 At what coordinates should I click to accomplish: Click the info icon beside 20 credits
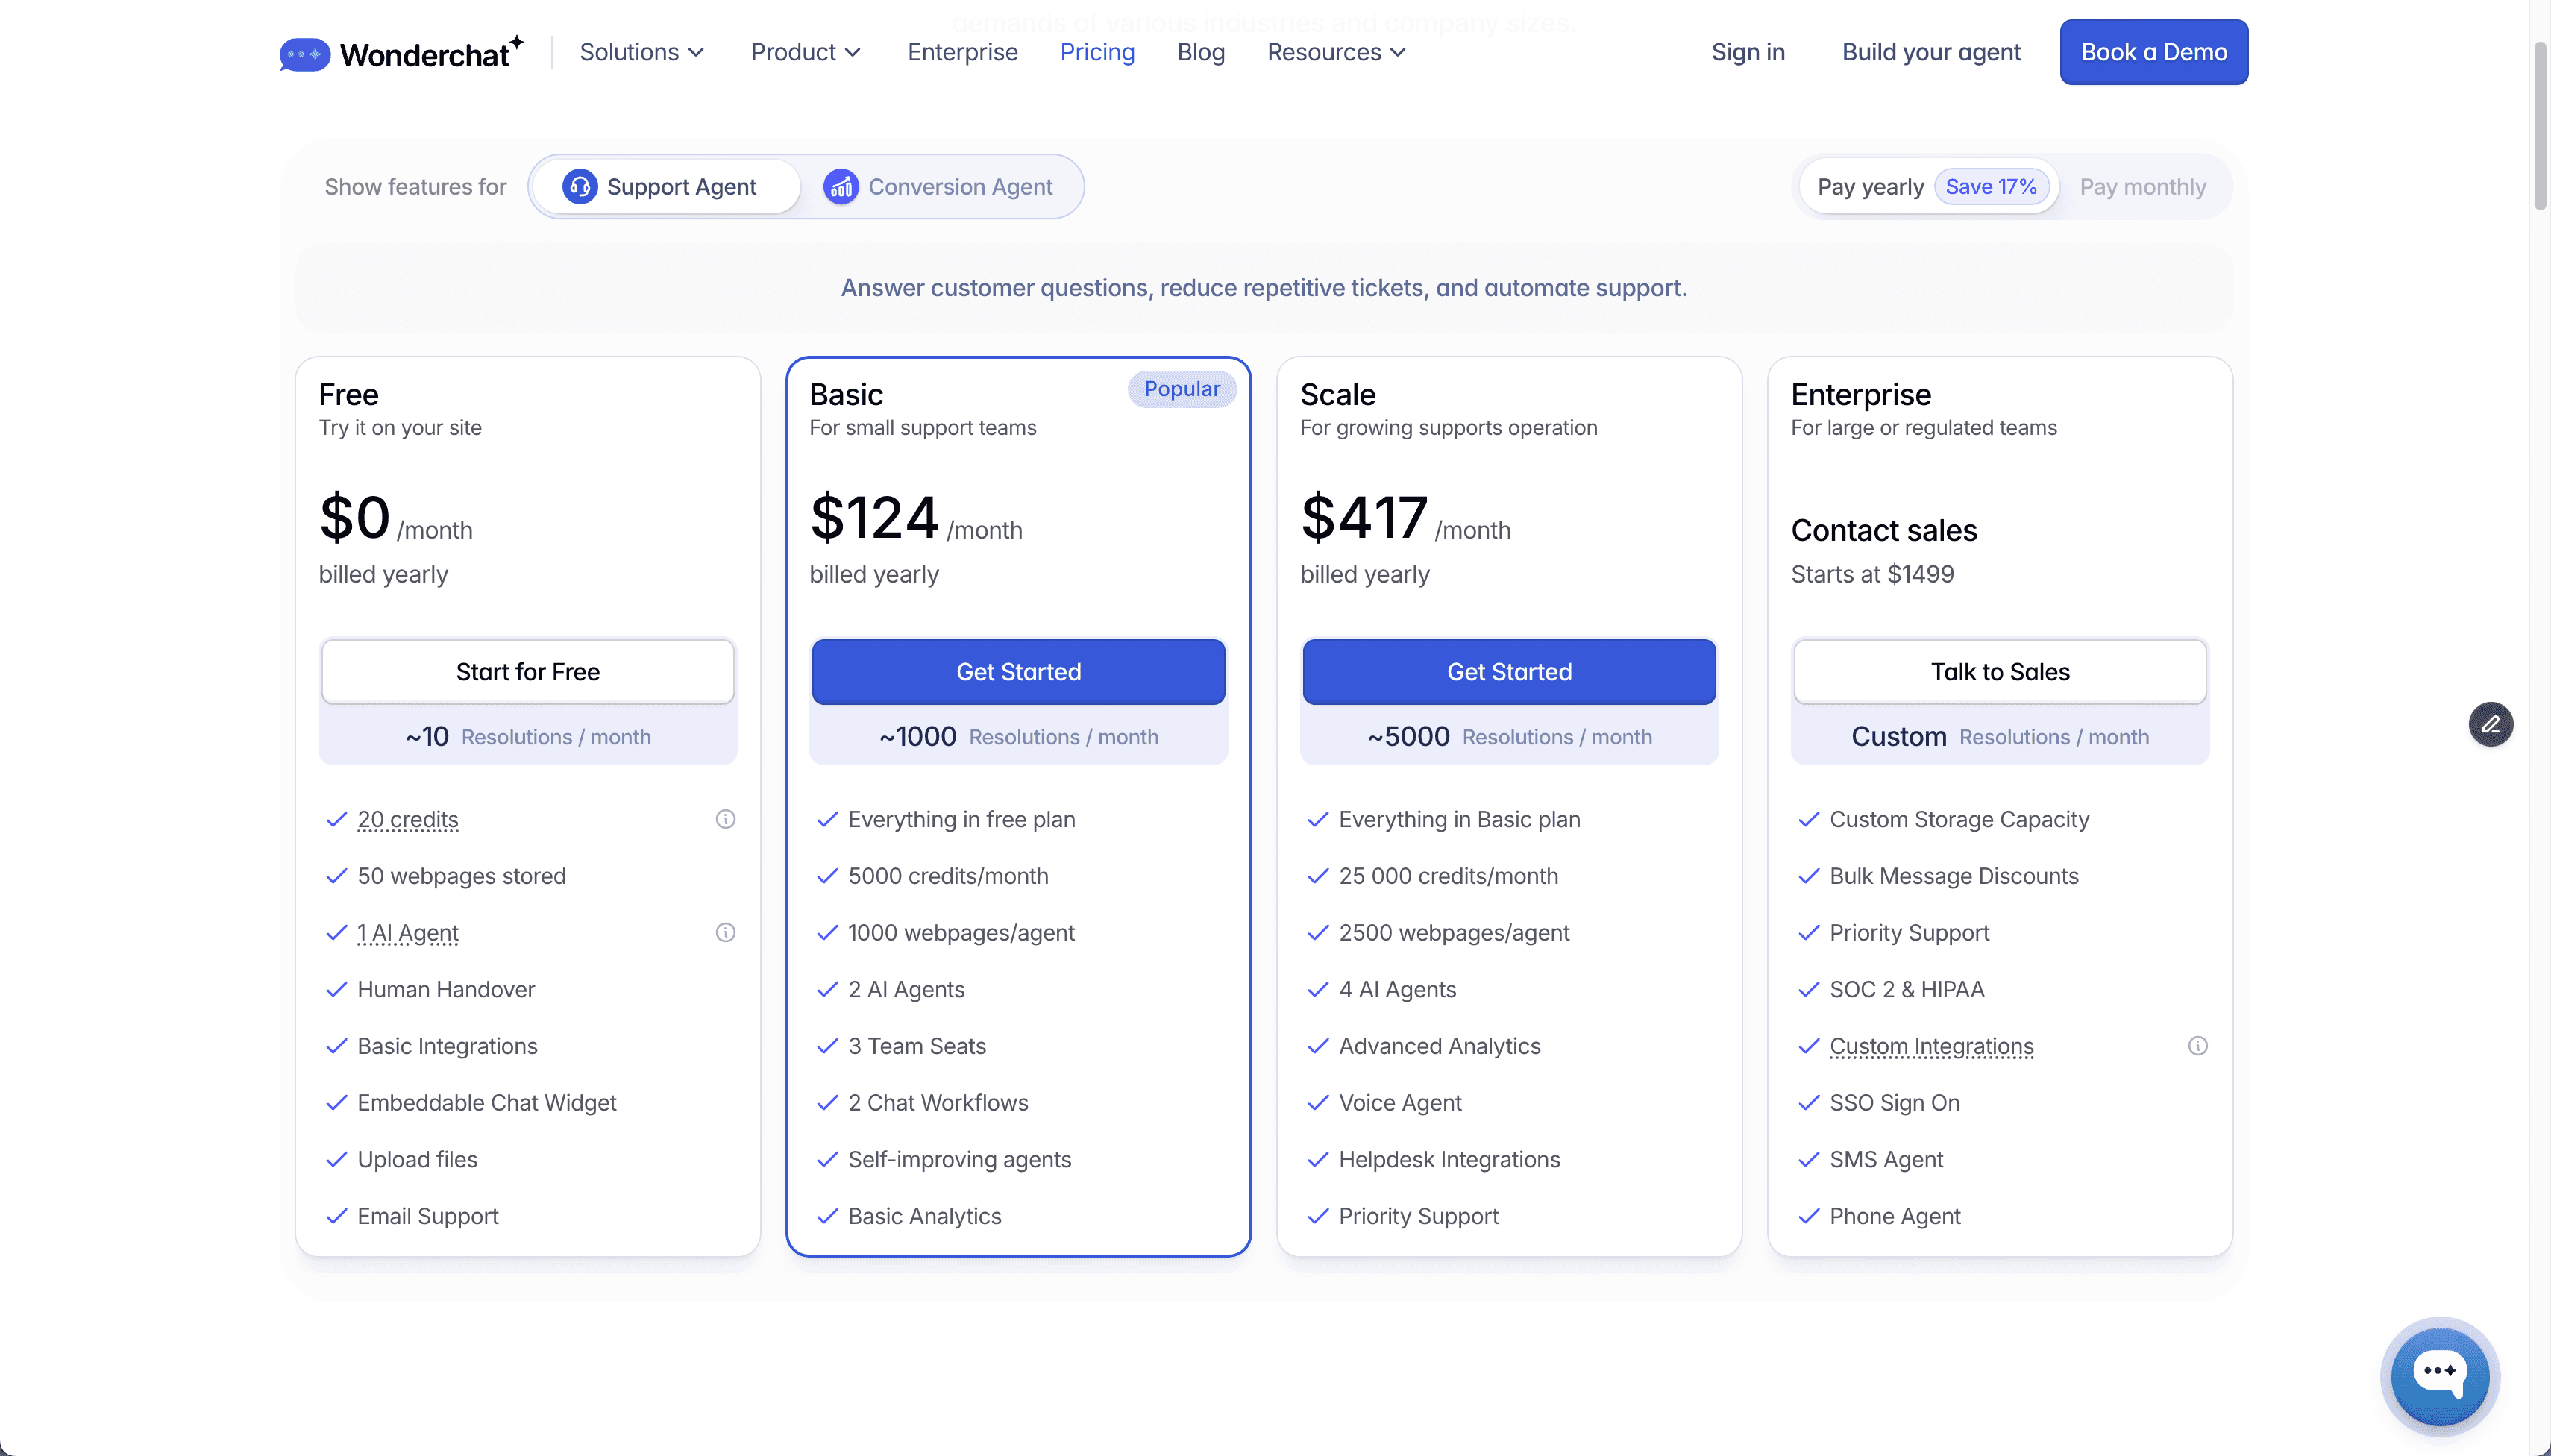[x=726, y=819]
